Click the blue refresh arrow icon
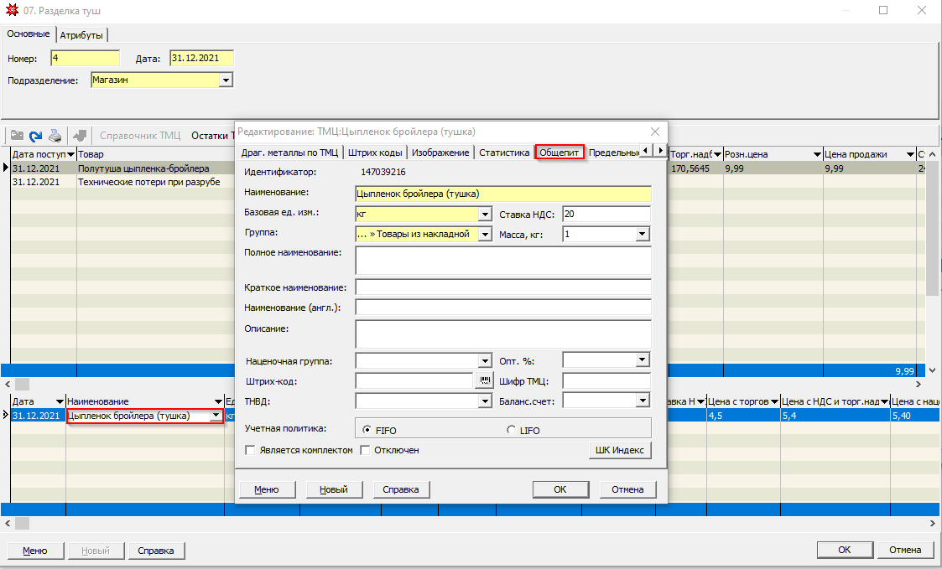Viewport: 942px width, 569px height. (x=35, y=135)
